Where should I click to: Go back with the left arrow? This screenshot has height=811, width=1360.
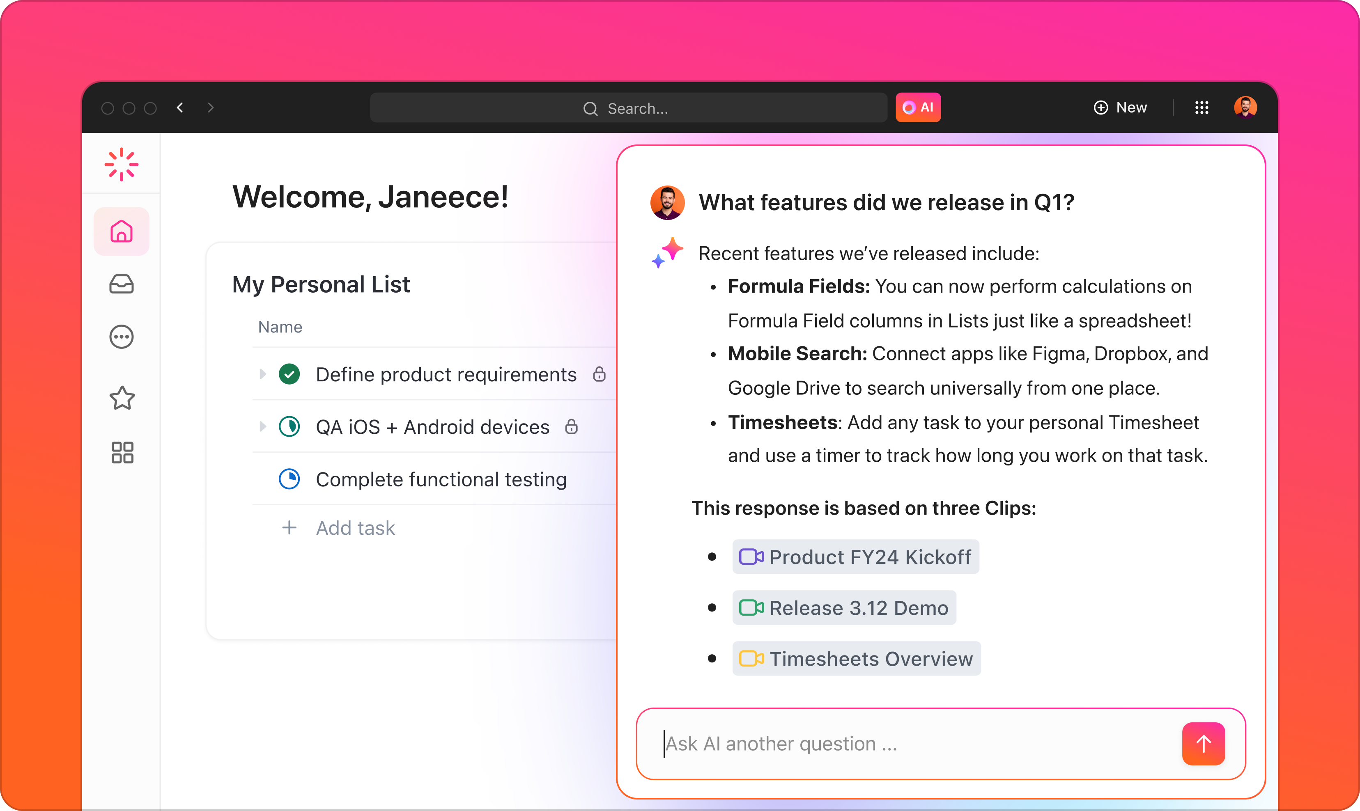(180, 108)
